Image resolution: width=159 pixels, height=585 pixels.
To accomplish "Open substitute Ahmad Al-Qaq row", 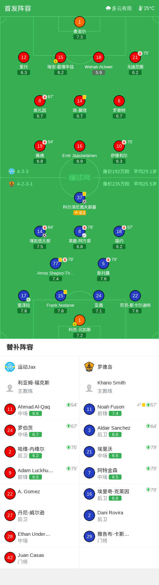I will pyautogui.click(x=39, y=409).
